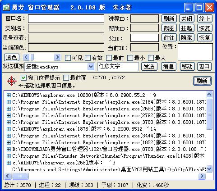Screen dimensions: 217x191
Task: Click the 星号查看 field
Action: (x=66, y=38)
